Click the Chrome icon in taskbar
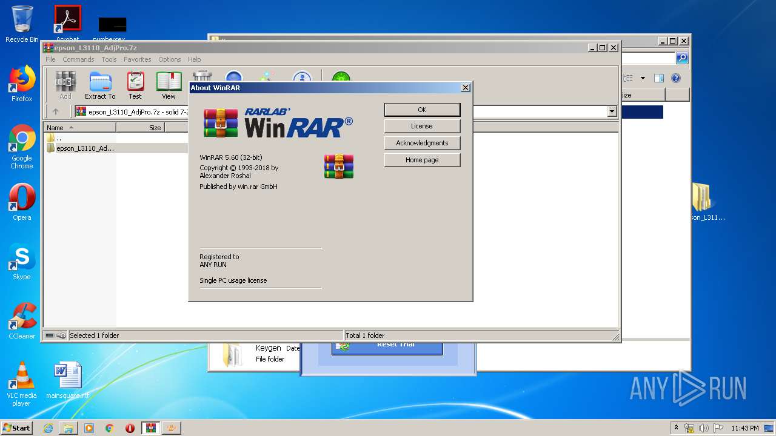This screenshot has height=436, width=776. [109, 428]
